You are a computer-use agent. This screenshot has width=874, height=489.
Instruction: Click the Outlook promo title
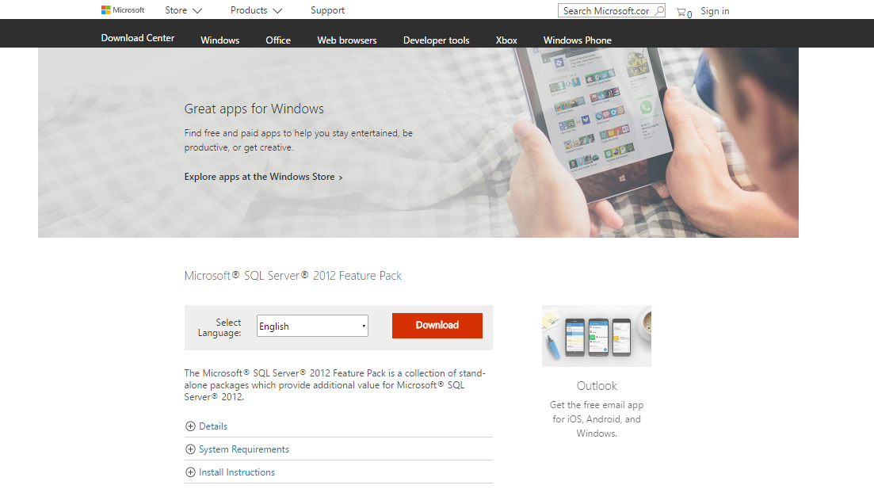pyautogui.click(x=597, y=386)
